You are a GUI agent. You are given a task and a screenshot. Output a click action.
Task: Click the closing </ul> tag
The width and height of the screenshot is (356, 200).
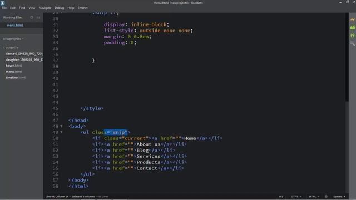pos(87,174)
